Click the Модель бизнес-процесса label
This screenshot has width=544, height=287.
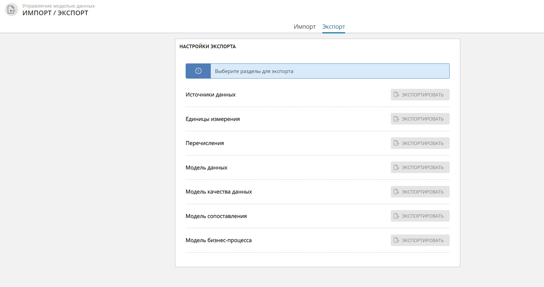tap(218, 240)
